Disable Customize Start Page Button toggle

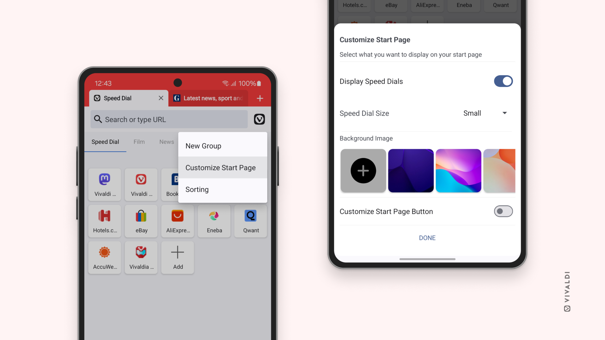[x=503, y=211]
